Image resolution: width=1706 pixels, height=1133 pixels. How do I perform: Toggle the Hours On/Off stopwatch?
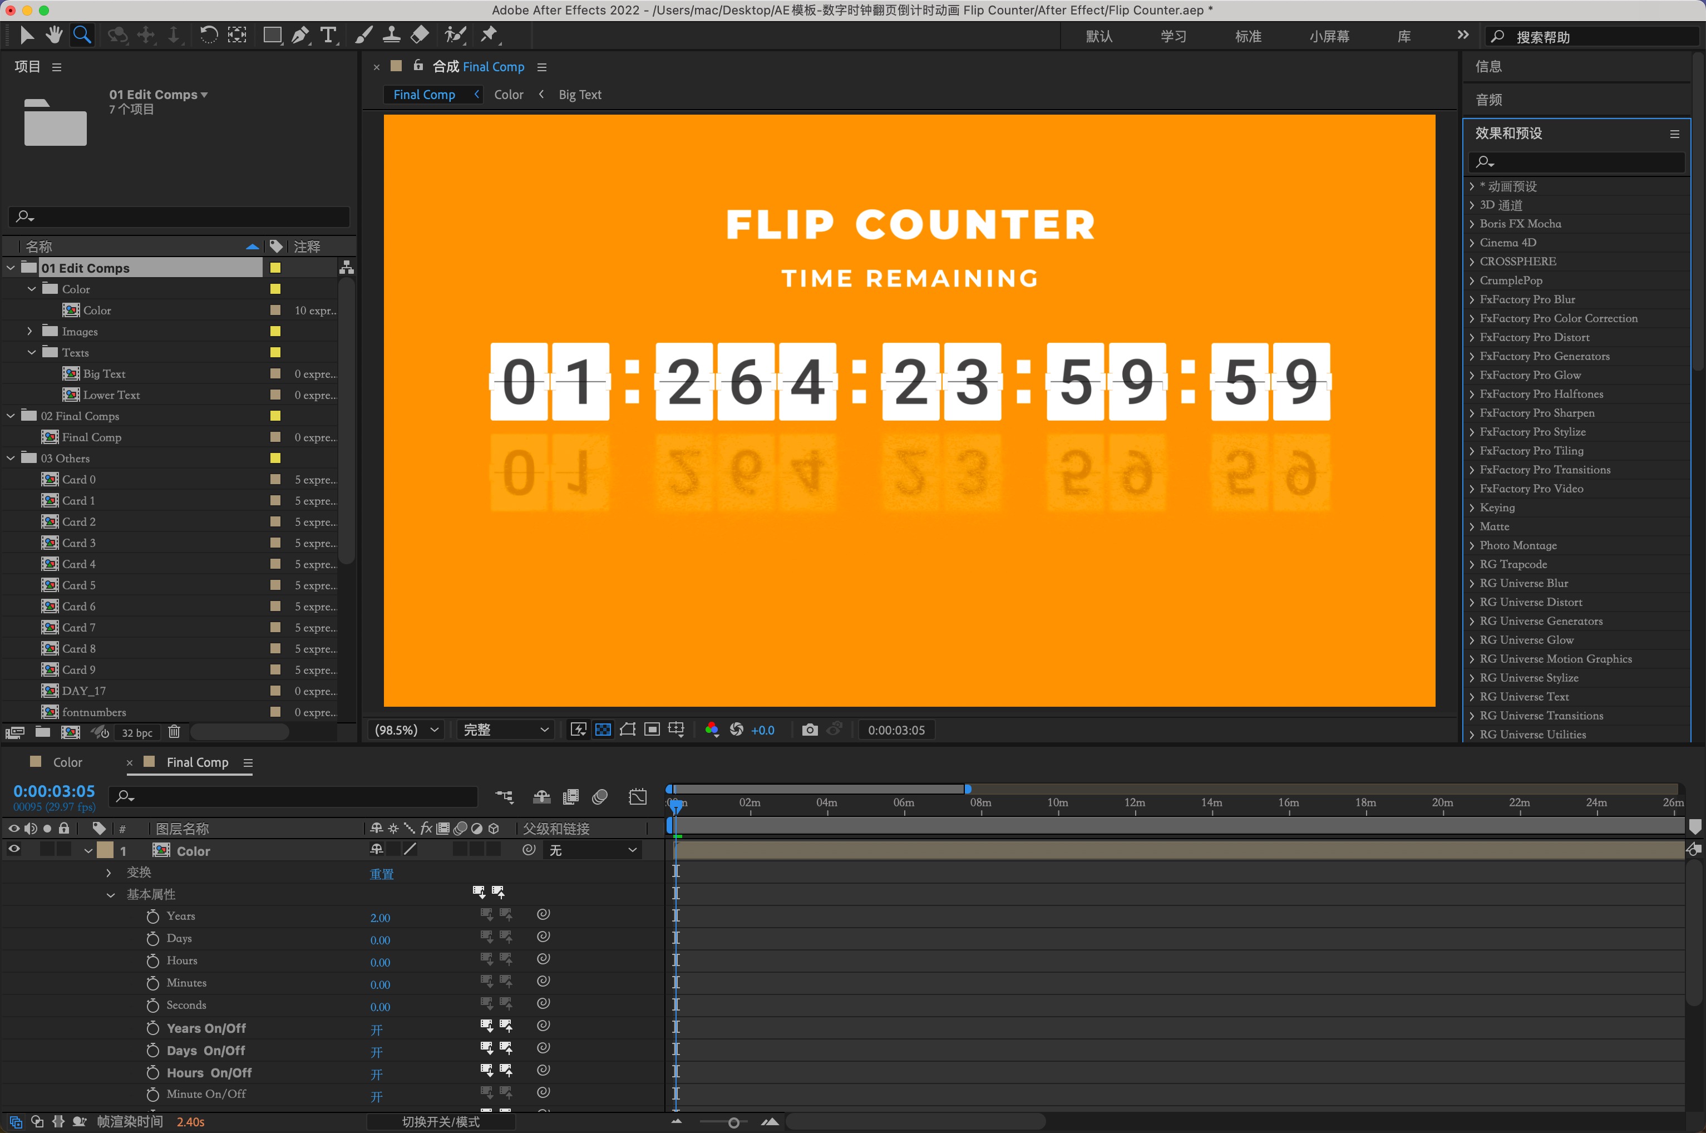coord(152,1072)
